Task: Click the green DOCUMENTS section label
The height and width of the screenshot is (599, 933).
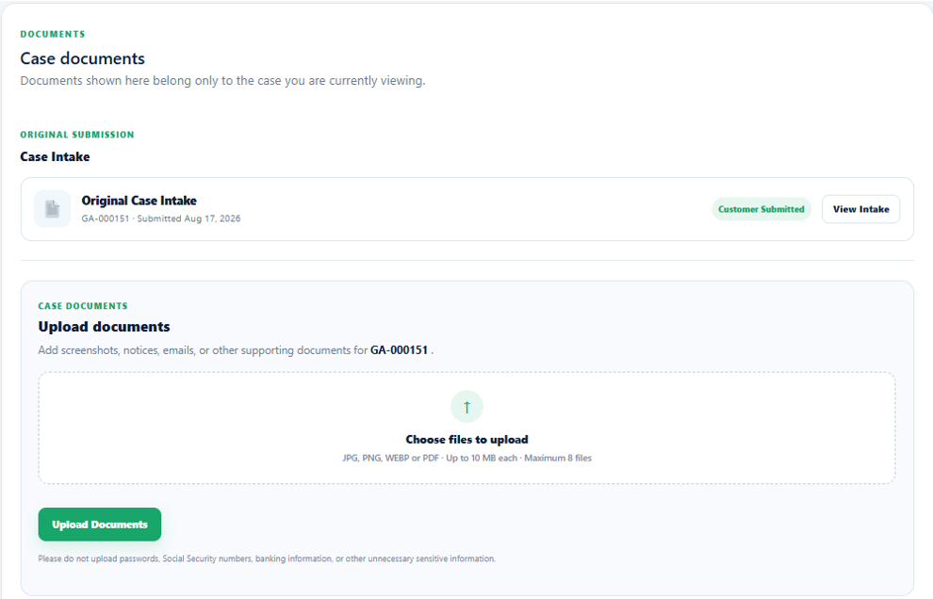Action: [53, 34]
